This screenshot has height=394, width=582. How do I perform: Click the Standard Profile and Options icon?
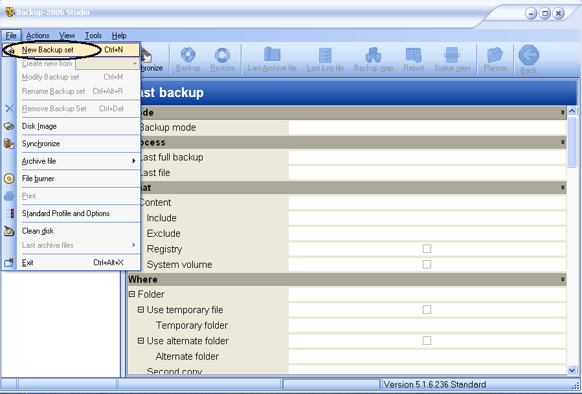pos(9,213)
